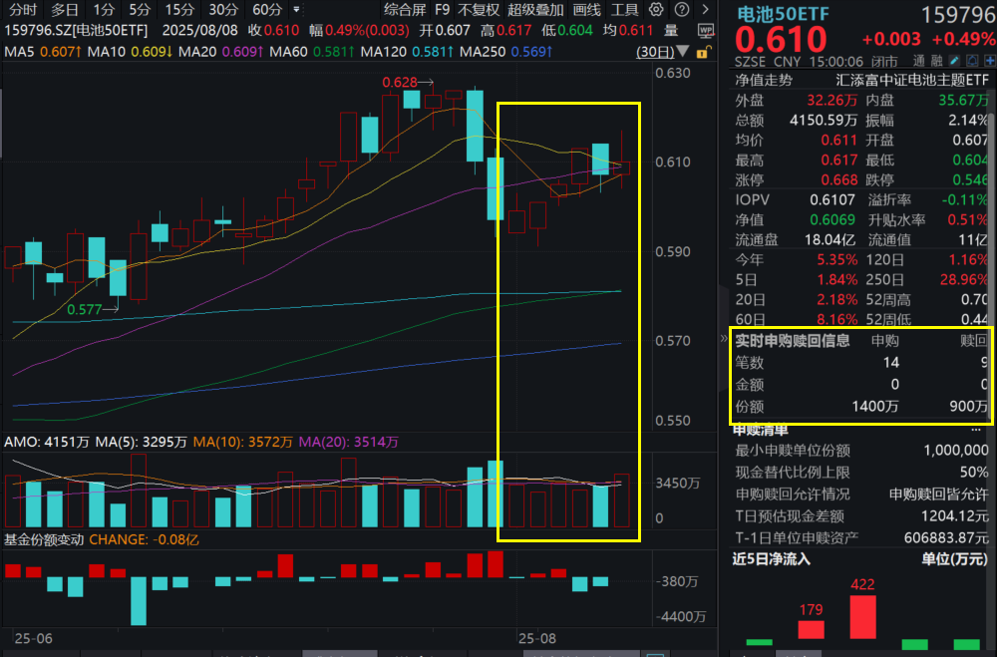997x657 pixels.
Task: Toggle 超级叠加 overlay mode
Action: coord(535,10)
